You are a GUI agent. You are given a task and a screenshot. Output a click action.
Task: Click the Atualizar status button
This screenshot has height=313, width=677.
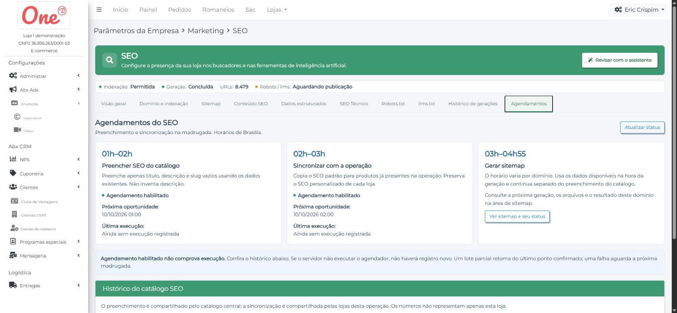(x=642, y=127)
